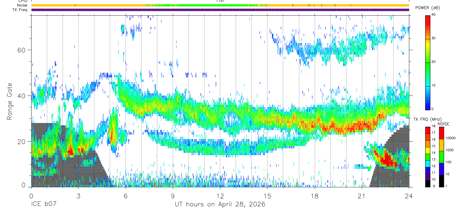The width and height of the screenshot is (460, 212).
Task: Select the orange 1000–10000 swatch in NOISE legend
Action: [x=441, y=145]
